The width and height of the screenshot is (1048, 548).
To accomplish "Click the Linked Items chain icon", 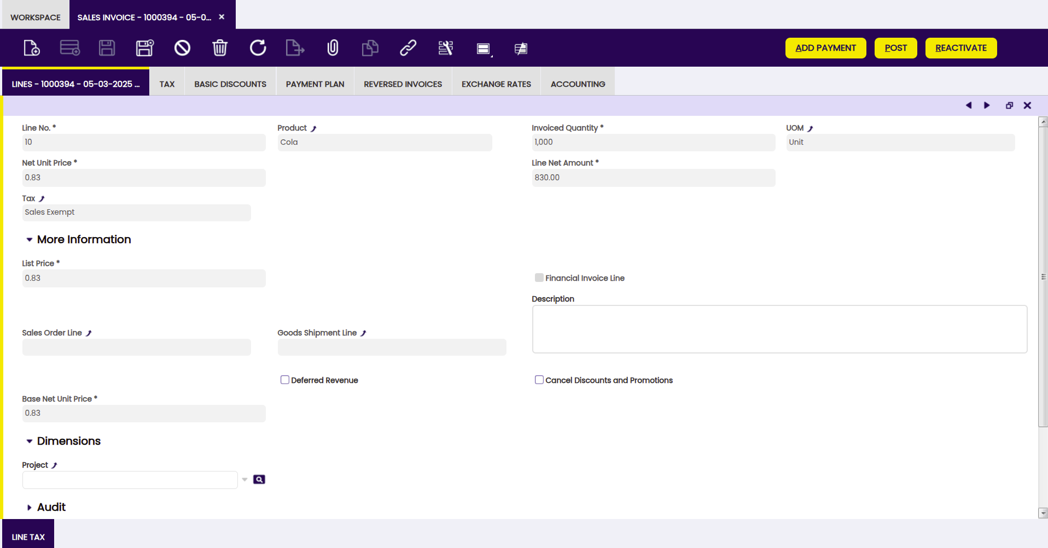I will (x=408, y=48).
